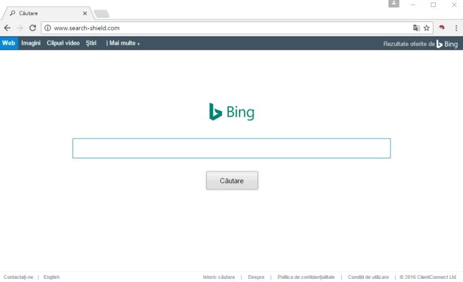Screen dimensions: 463x282
Task: Open the Chrome three-dot menu
Action: pos(456,28)
